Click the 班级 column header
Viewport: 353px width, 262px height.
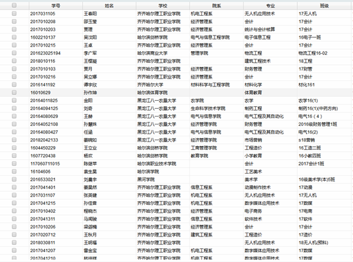click(324, 6)
